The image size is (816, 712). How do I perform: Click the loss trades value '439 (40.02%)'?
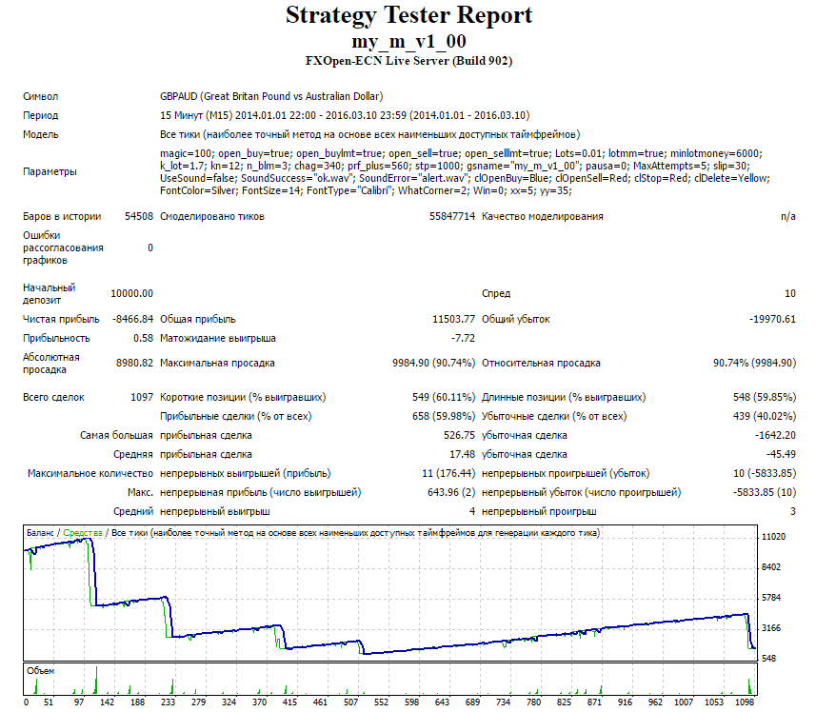[x=765, y=417]
